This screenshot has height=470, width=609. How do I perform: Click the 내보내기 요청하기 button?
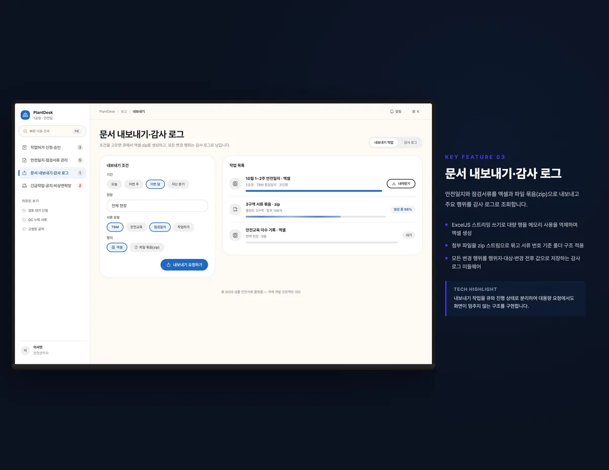click(x=184, y=265)
